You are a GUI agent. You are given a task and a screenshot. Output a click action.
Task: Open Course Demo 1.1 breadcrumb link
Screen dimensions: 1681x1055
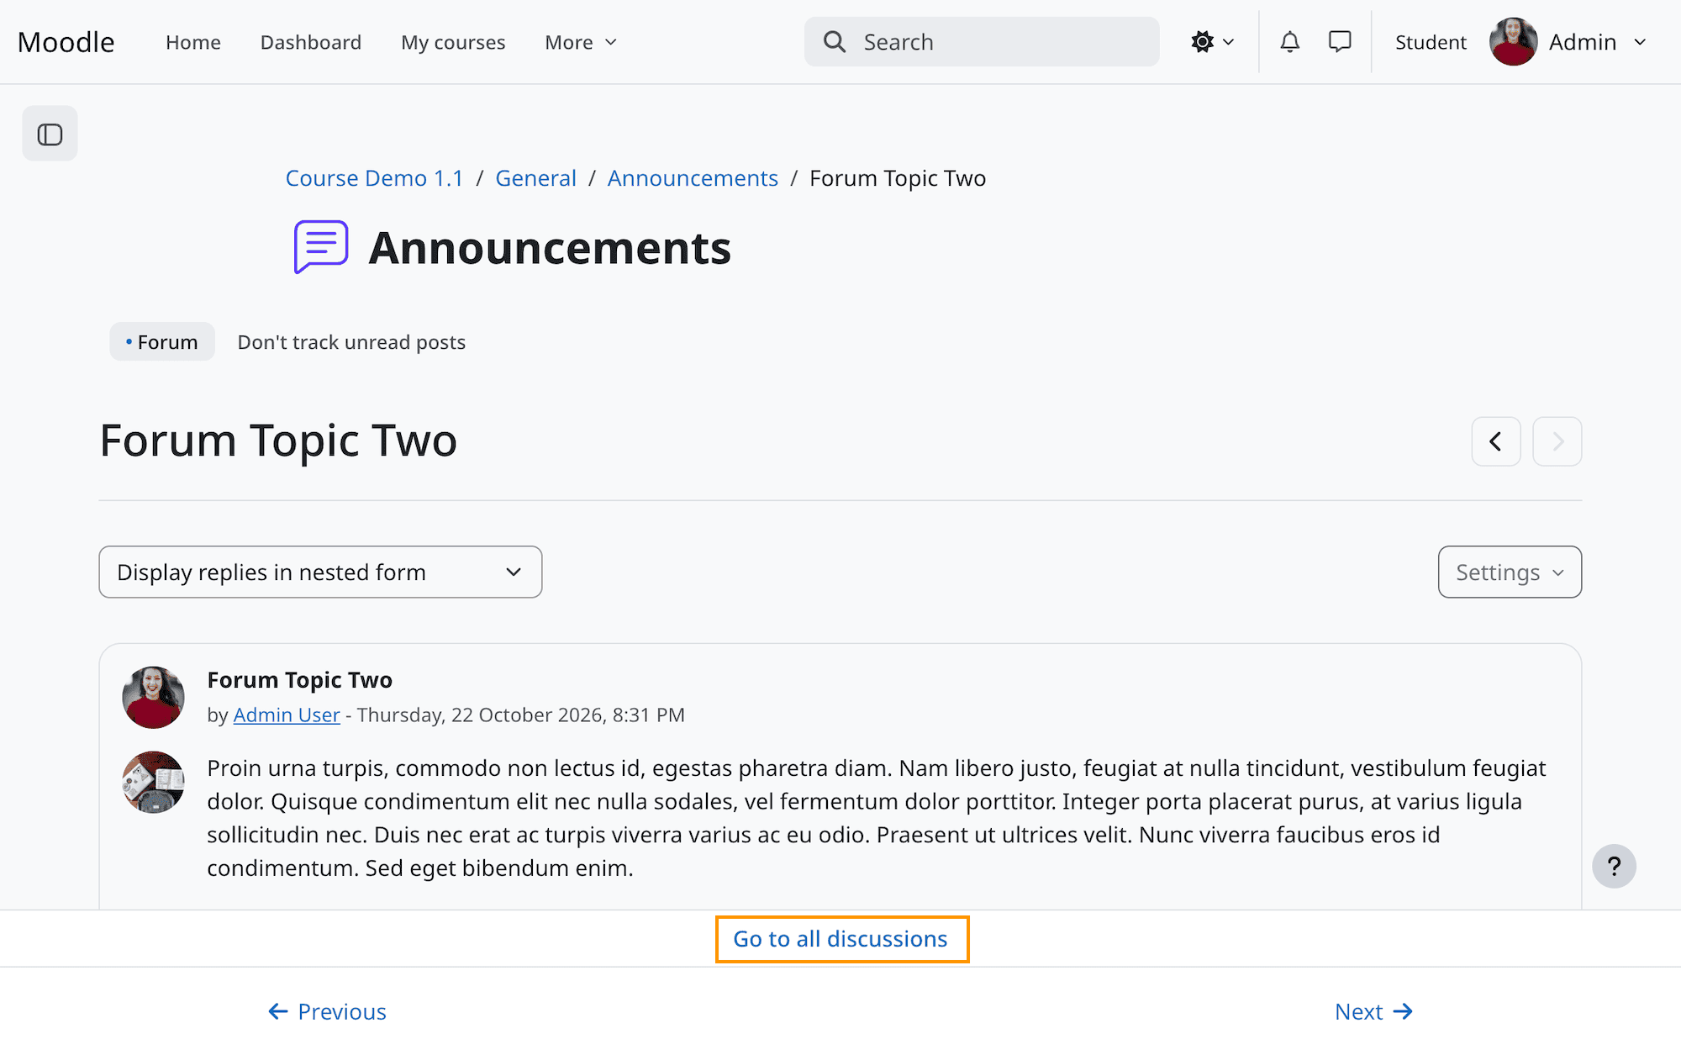(x=374, y=178)
